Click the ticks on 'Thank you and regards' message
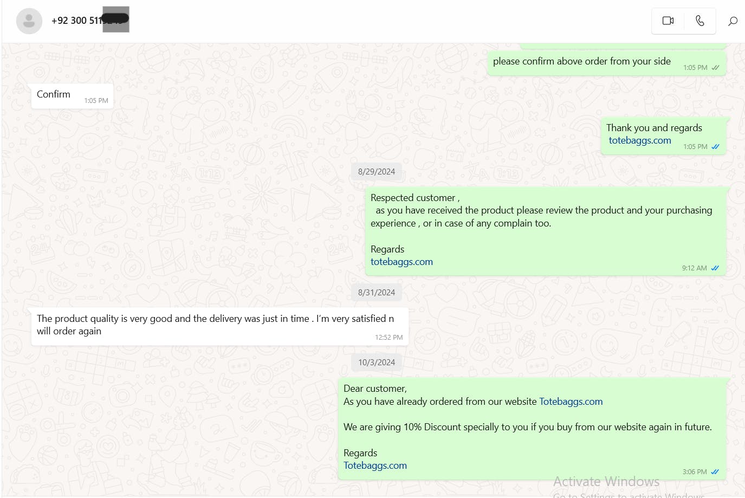Image resolution: width=745 pixels, height=498 pixels. 715,147
